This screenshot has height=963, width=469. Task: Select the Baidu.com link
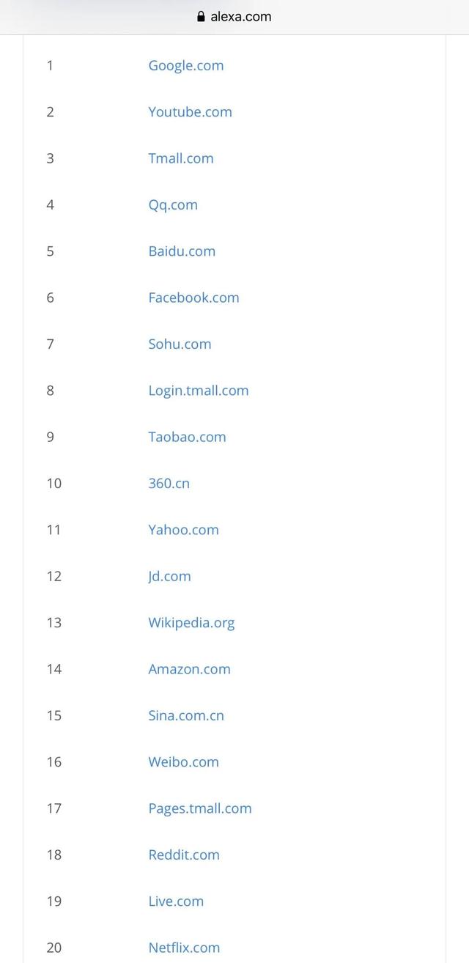[x=182, y=251]
